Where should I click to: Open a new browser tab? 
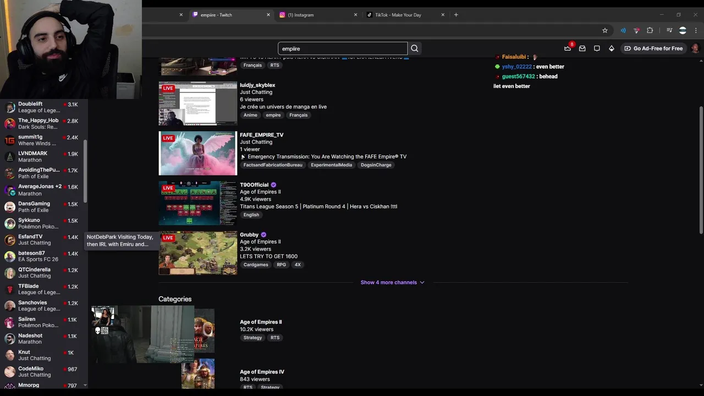[456, 15]
